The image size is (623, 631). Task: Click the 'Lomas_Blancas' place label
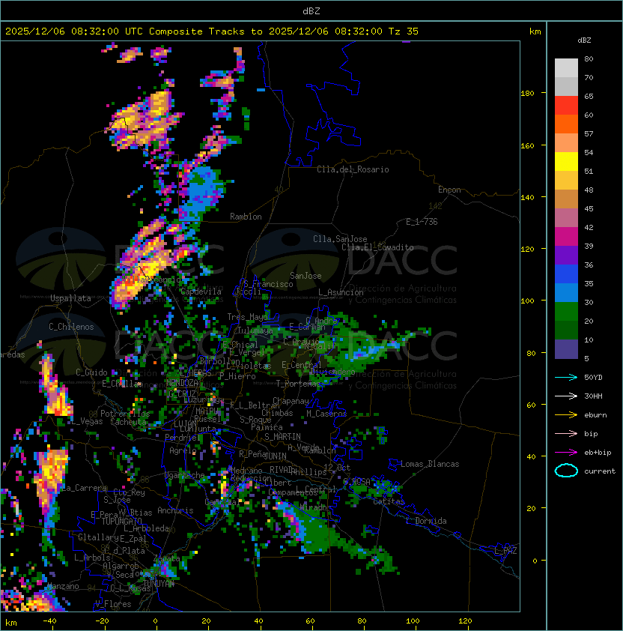point(430,464)
